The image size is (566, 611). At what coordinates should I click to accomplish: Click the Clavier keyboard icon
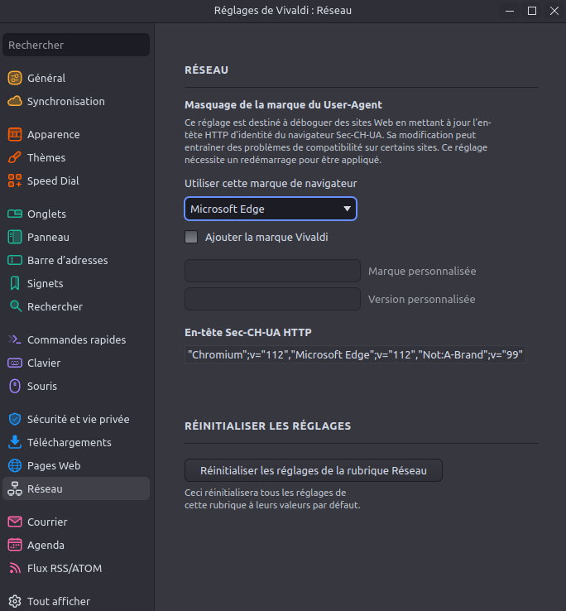pos(15,363)
